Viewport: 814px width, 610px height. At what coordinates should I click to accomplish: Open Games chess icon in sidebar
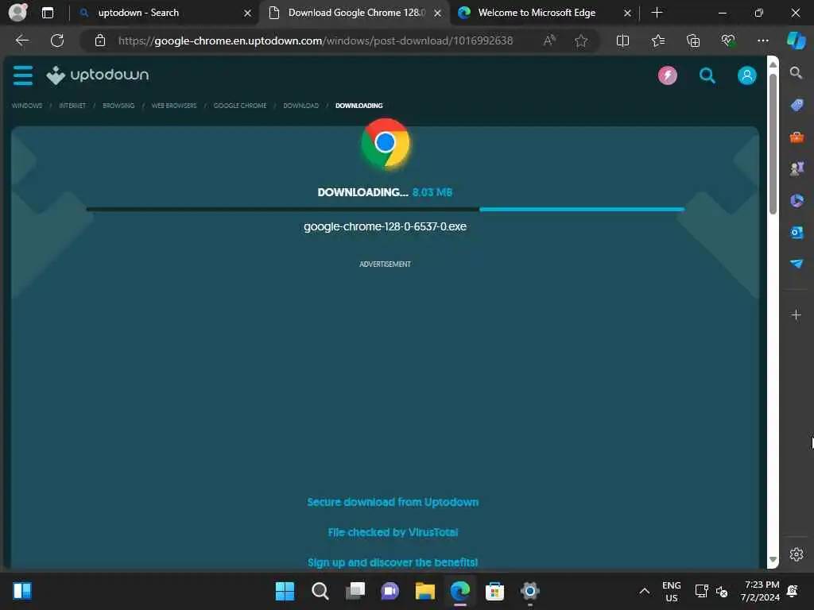click(x=797, y=168)
